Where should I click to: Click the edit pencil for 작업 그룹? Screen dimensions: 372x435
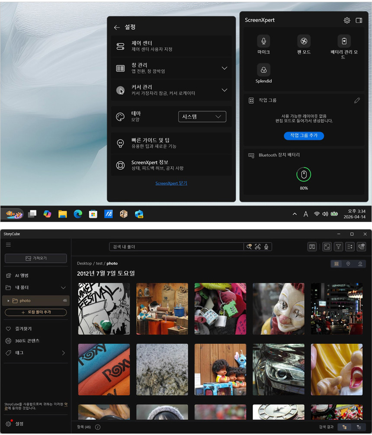(357, 100)
